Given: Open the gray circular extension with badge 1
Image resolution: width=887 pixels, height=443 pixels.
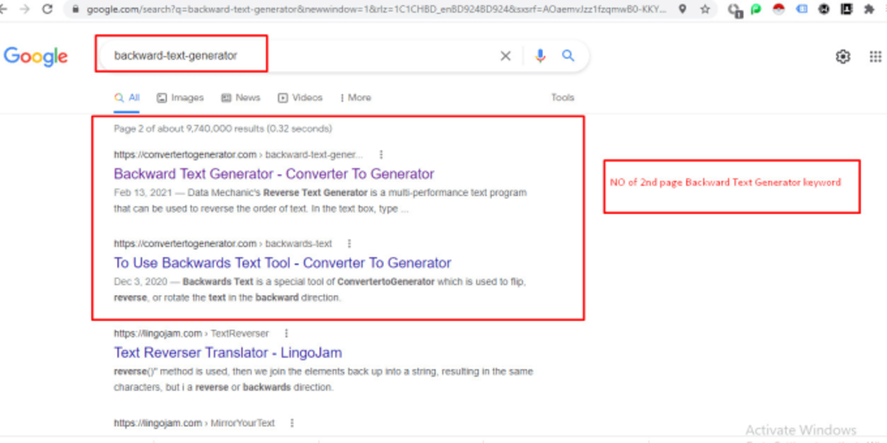Looking at the screenshot, I should (x=735, y=10).
